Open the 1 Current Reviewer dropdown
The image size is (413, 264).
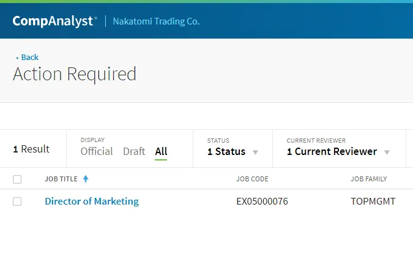tap(338, 152)
